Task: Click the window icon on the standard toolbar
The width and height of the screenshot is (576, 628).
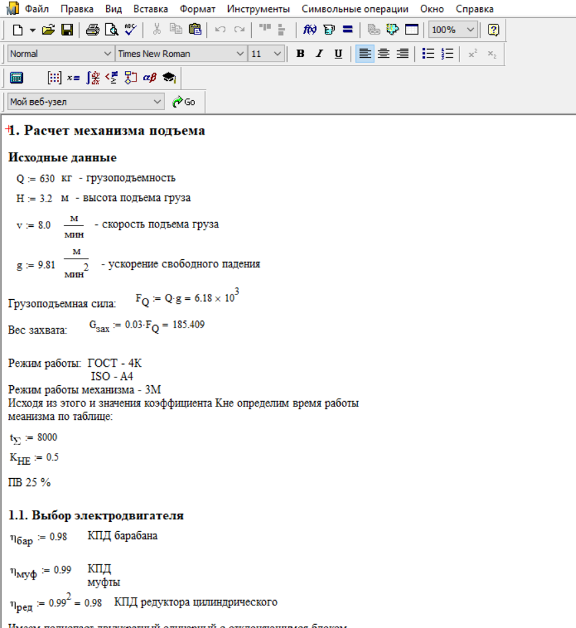Action: [x=412, y=30]
